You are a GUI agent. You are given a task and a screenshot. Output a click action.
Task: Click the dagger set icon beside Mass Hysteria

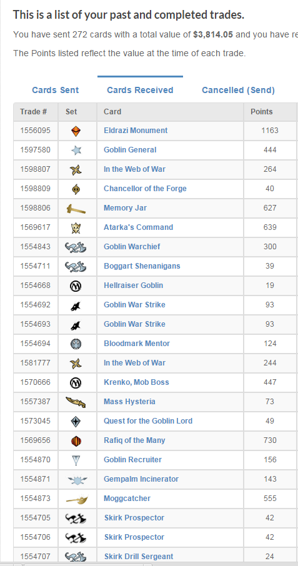[76, 402]
